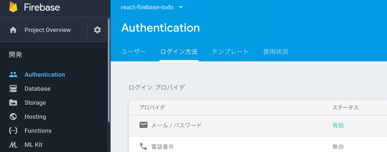Viewport: 387px width, 152px height.
Task: Click the ログイン プロバイダ section heading
Action: pyautogui.click(x=157, y=87)
